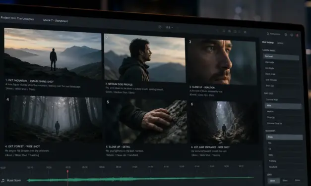Select storyboard frame 3 close up reaction
Viewport: 311px width, 186px height.
pos(222,62)
